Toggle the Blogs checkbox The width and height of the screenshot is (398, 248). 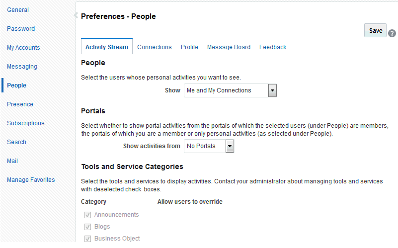87,227
